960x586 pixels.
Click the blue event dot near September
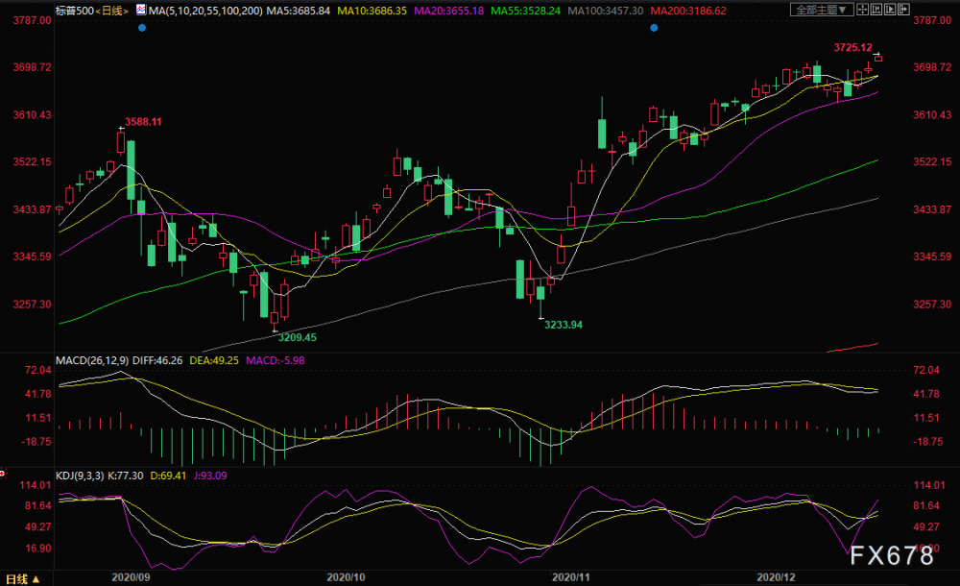click(x=142, y=28)
